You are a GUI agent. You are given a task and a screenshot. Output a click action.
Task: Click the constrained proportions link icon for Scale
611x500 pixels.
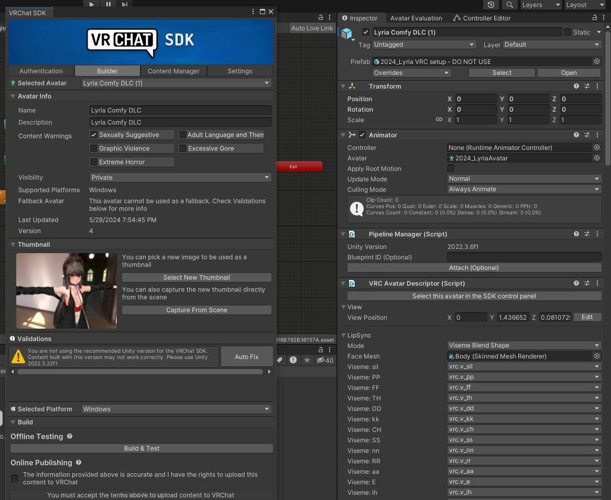pos(439,119)
